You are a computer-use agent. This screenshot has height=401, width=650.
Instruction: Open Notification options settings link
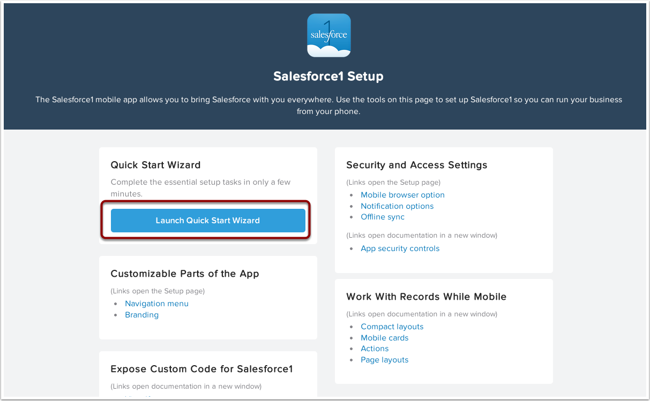pos(397,206)
